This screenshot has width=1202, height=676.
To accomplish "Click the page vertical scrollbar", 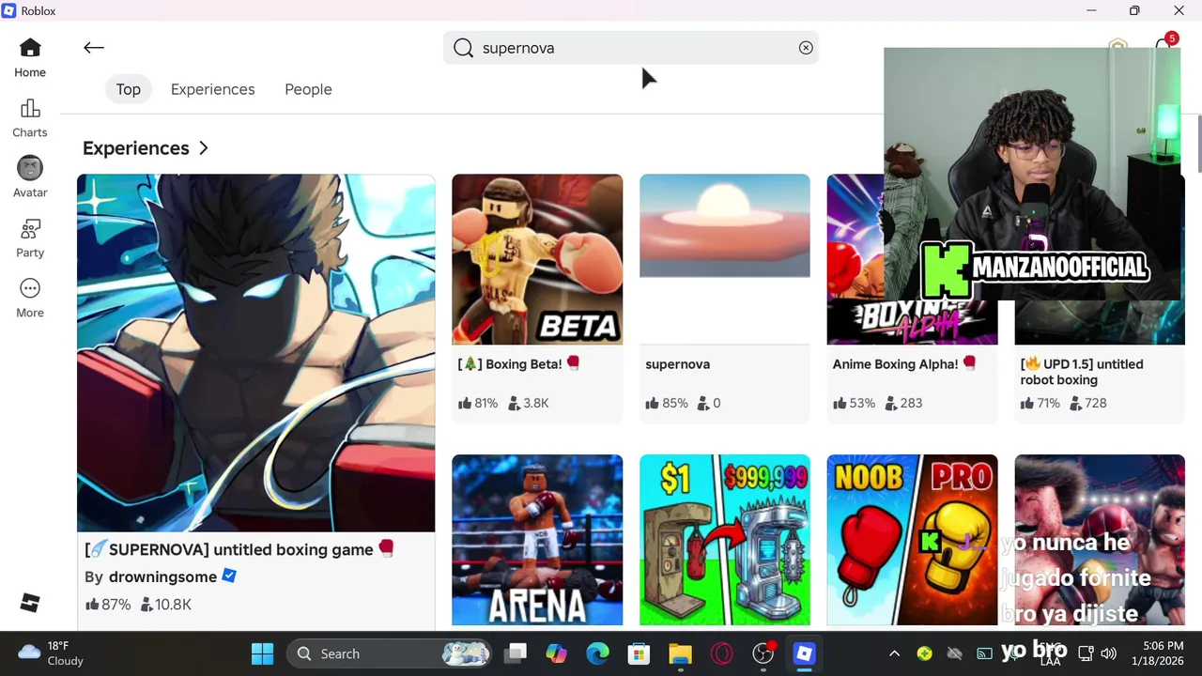I will [x=1198, y=144].
